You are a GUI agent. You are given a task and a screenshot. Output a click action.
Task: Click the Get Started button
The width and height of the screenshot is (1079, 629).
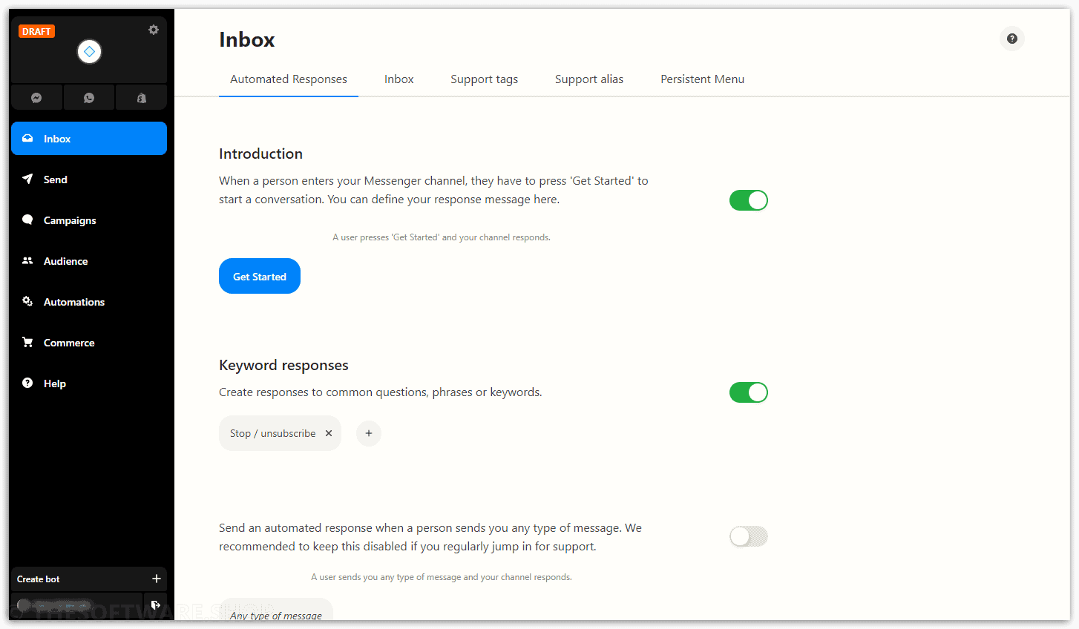click(260, 276)
